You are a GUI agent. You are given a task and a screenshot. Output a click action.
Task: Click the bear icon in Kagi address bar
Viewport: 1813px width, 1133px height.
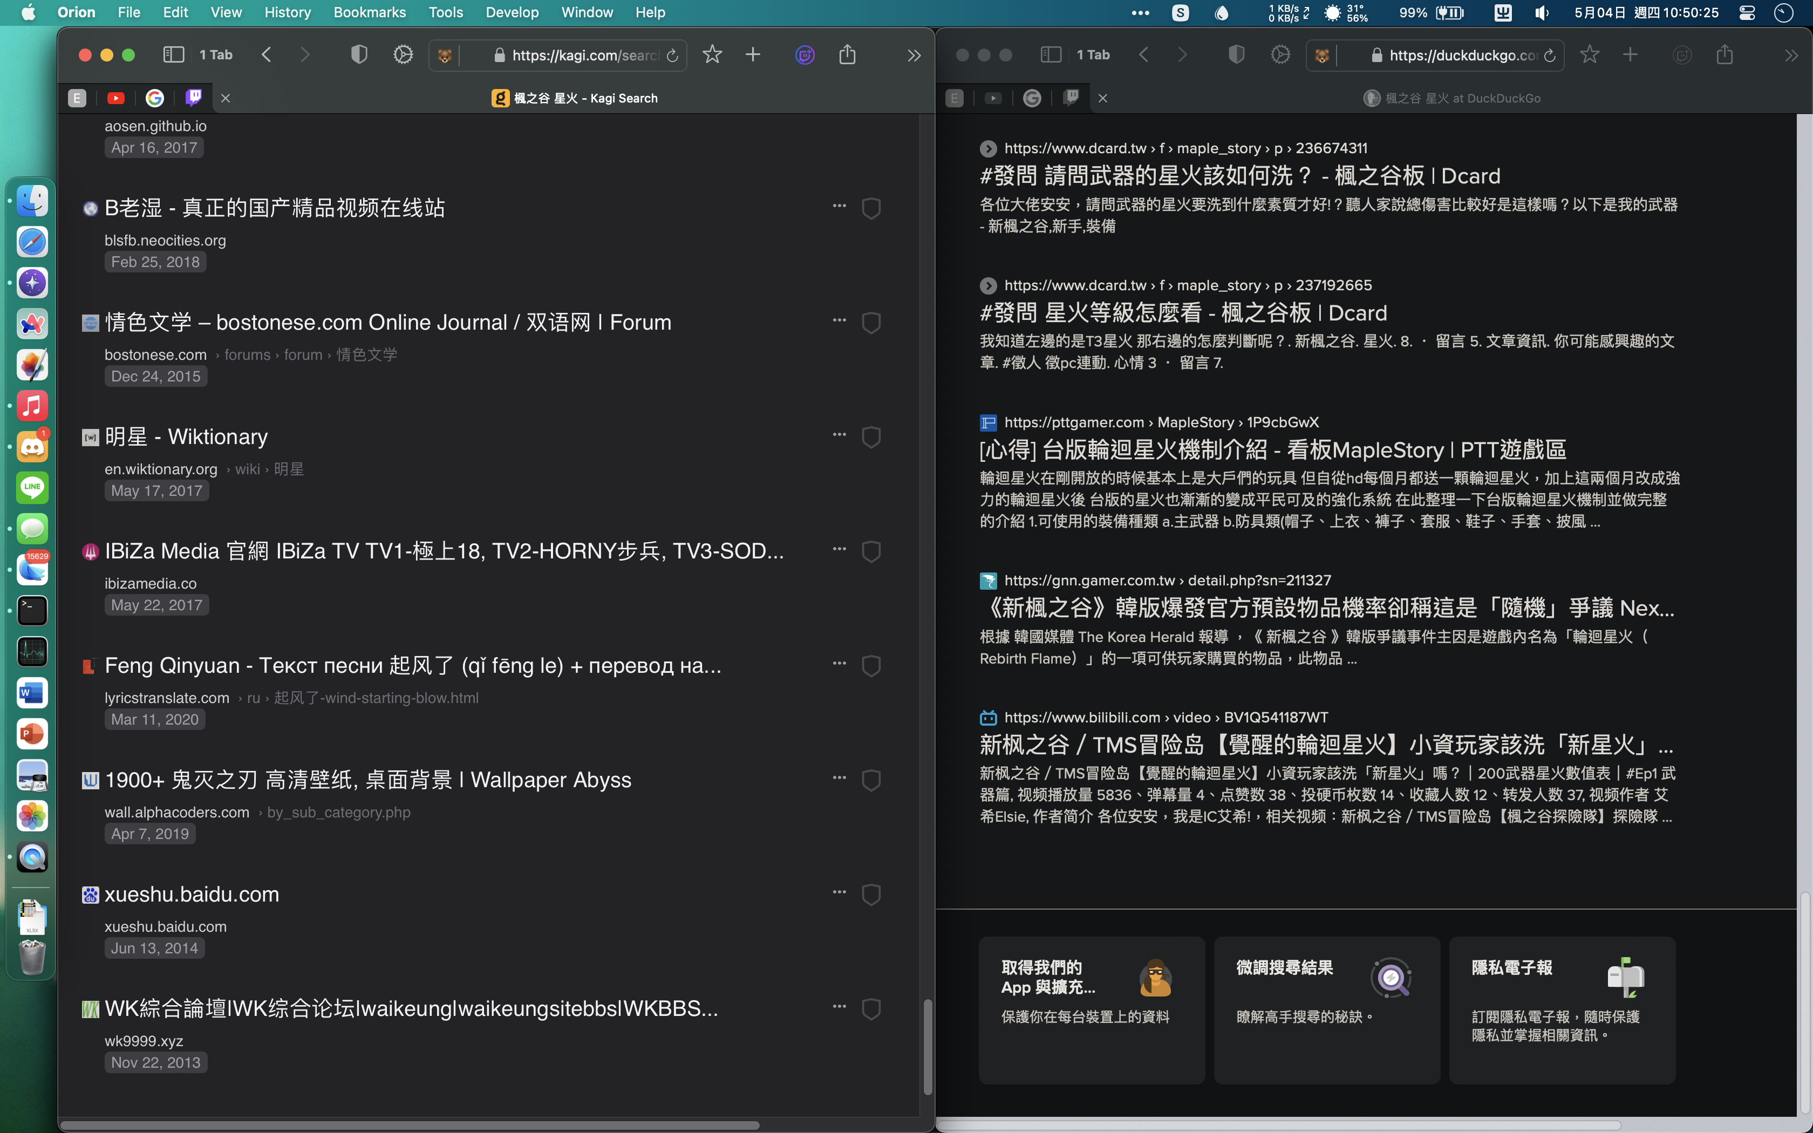(x=445, y=56)
